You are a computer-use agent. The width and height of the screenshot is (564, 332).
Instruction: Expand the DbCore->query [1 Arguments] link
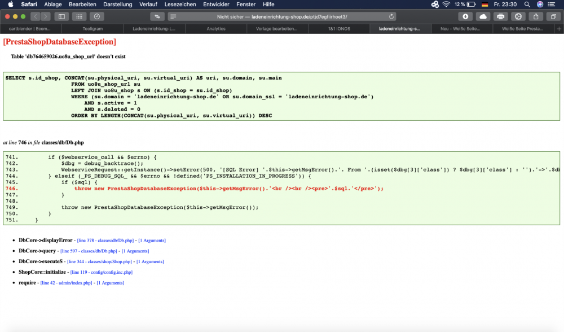[135, 251]
